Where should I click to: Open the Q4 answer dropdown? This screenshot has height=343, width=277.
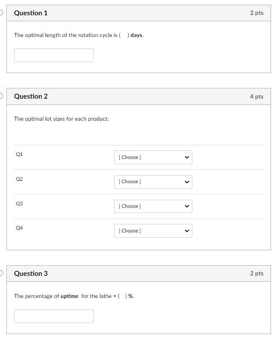(x=153, y=230)
